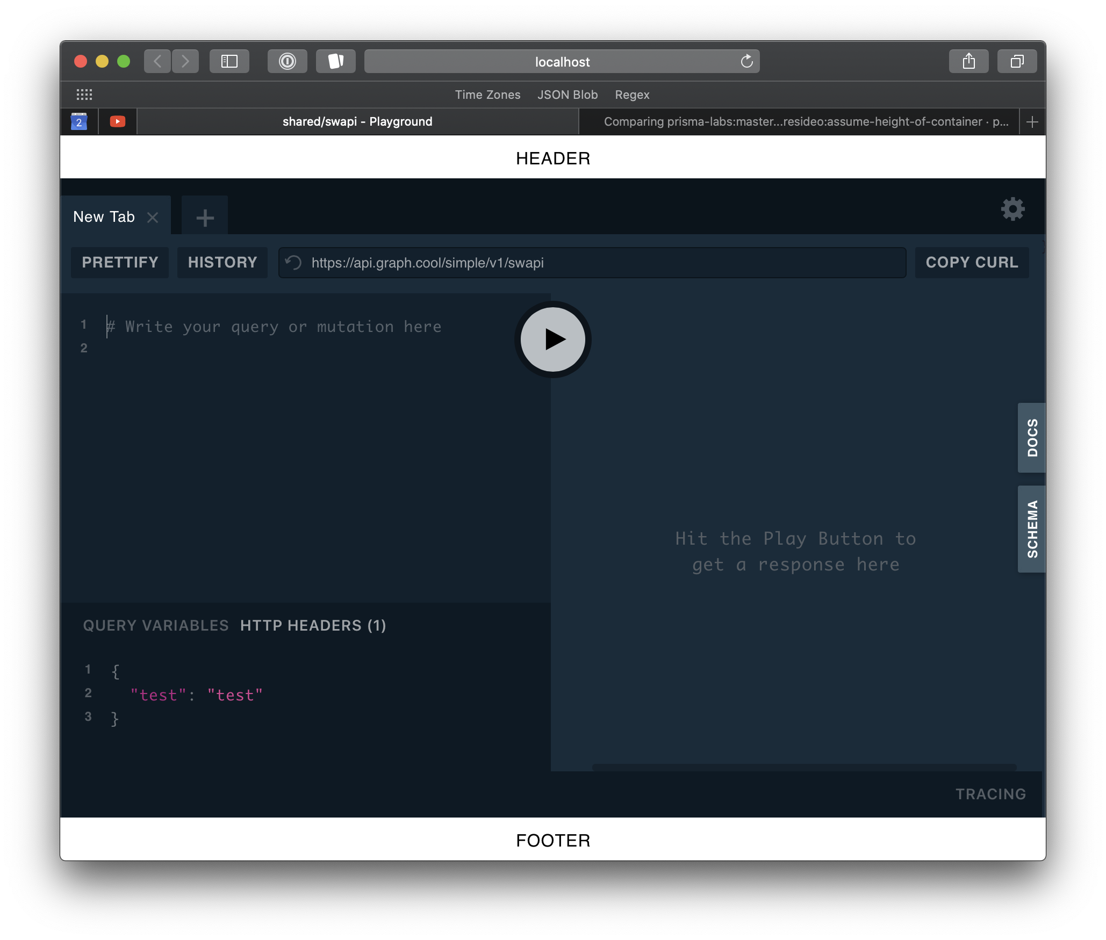Viewport: 1106px width, 940px height.
Task: Select the HTTP Headers (1) tab
Action: point(313,626)
